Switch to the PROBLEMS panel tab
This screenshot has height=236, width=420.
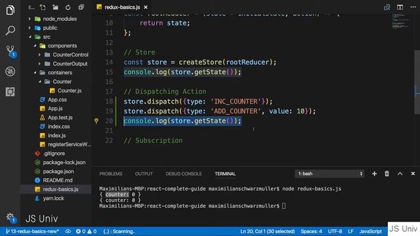(111, 174)
